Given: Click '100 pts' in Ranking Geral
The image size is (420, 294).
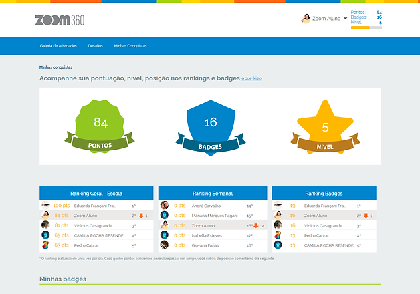Looking at the screenshot, I should 62,206.
